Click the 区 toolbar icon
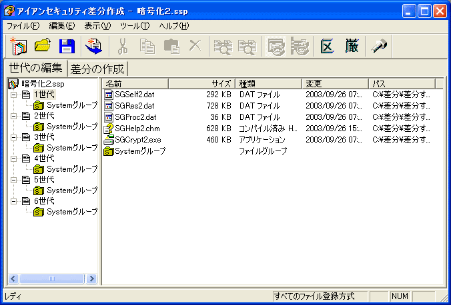Image resolution: width=451 pixels, height=305 pixels. coord(328,46)
